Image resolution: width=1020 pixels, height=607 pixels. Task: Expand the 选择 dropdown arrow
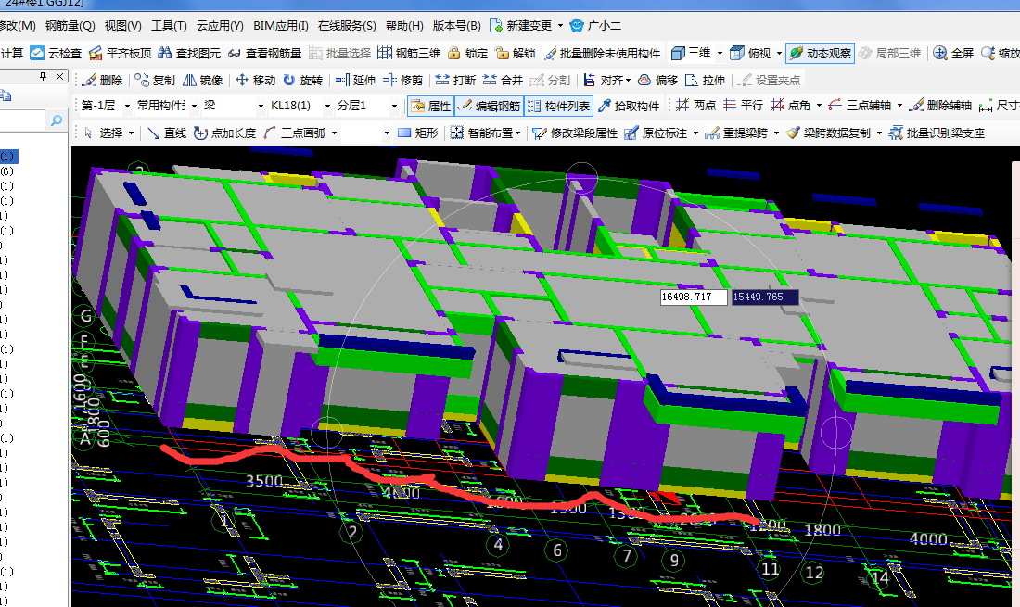pyautogui.click(x=131, y=133)
